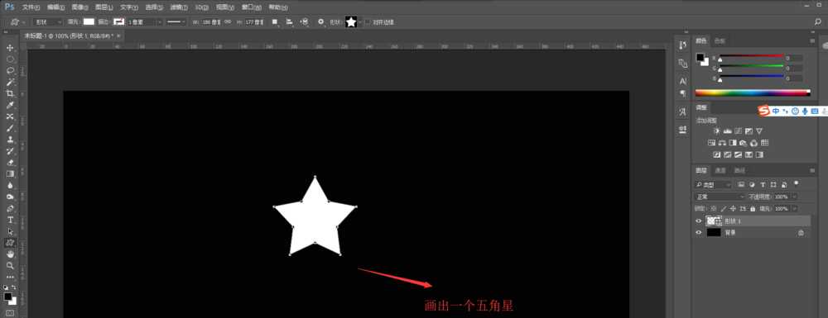Screen dimensions: 828x318
Task: Switch to the 通道 tab
Action: (720, 171)
